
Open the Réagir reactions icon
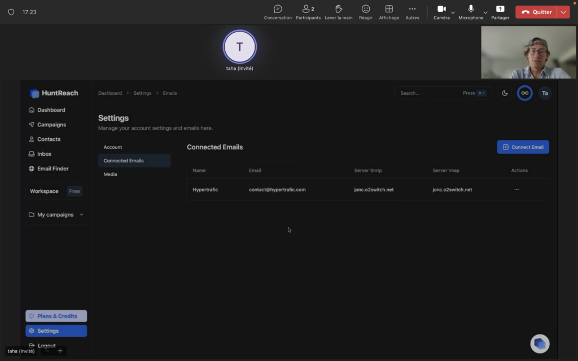coord(366,9)
